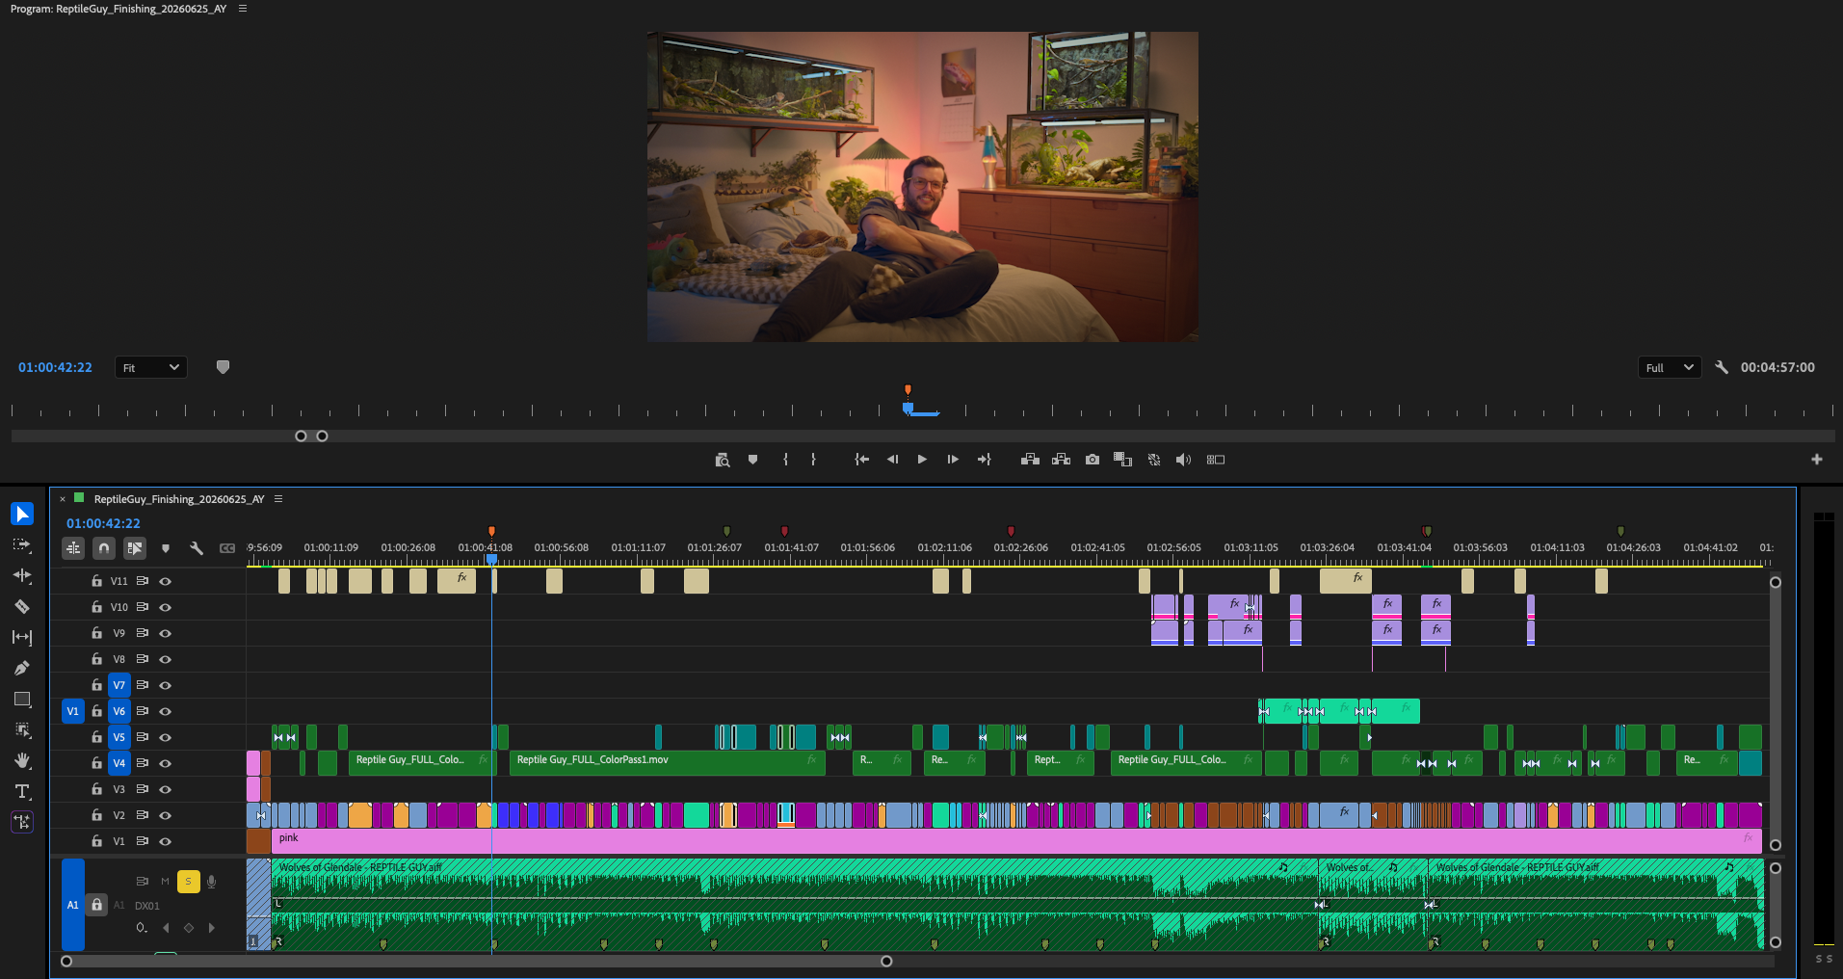
Task: Open timeline display settings wrench
Action: click(197, 548)
